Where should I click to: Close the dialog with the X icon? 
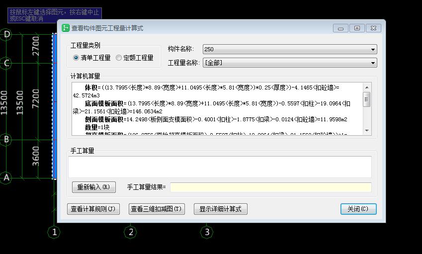tap(373, 28)
